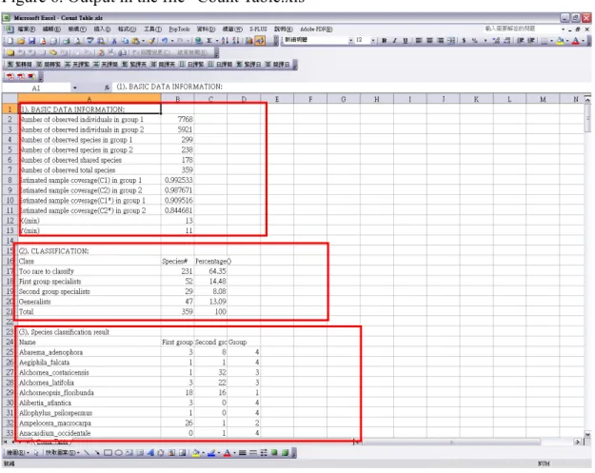Toggle Italic formatting
595x473 pixels.
tap(395, 41)
